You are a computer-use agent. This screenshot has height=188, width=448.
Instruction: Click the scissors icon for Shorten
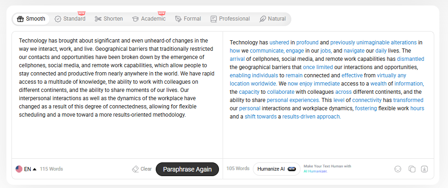coord(98,19)
